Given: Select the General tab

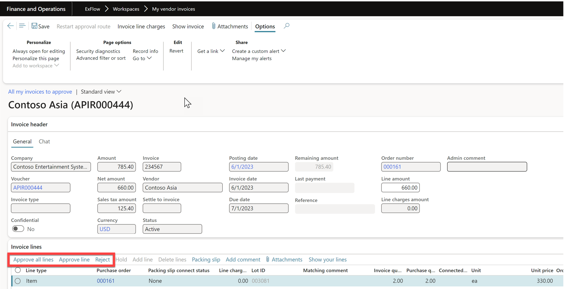Looking at the screenshot, I should coord(22,141).
